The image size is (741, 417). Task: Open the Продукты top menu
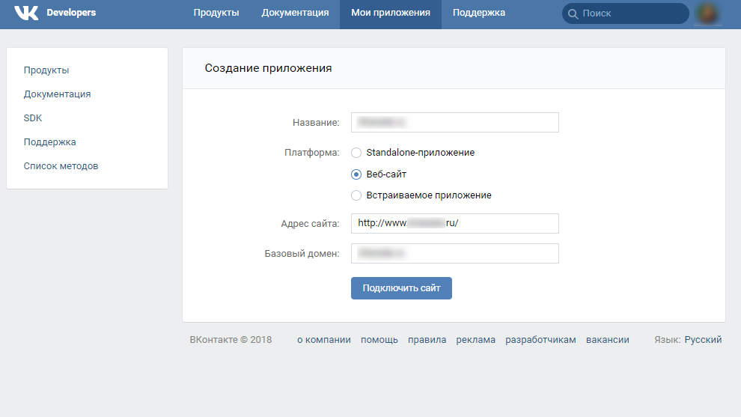click(216, 13)
